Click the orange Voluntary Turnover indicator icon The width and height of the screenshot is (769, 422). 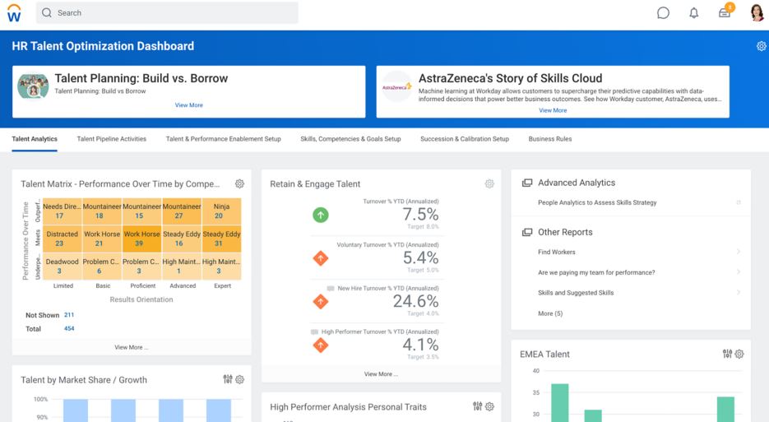pos(321,258)
